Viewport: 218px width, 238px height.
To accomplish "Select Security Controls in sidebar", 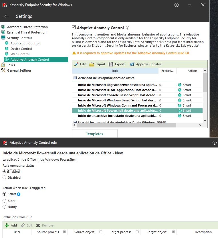I will pyautogui.click(x=19, y=38).
